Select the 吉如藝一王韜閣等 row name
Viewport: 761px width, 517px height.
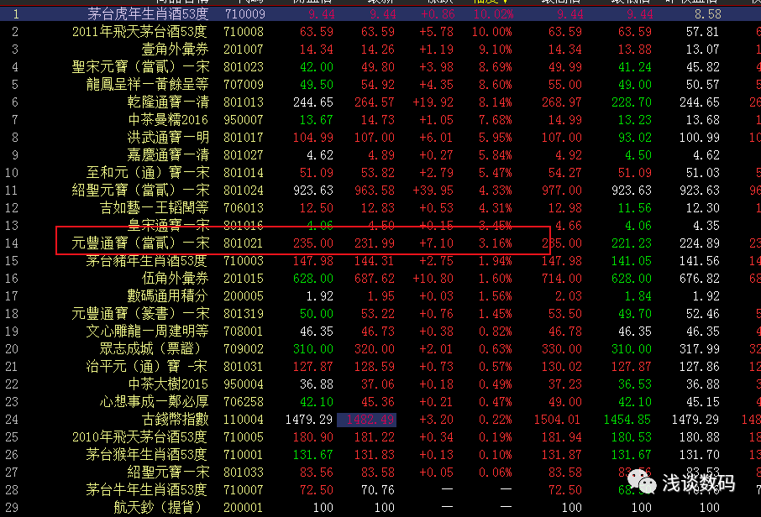point(154,208)
